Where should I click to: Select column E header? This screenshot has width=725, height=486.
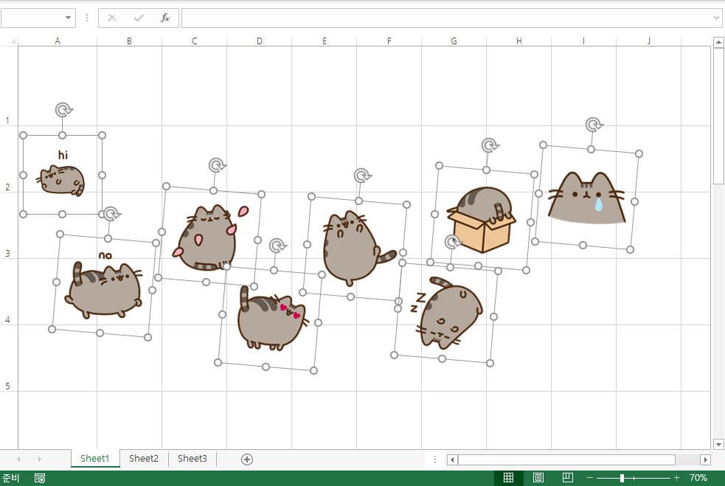(x=324, y=41)
